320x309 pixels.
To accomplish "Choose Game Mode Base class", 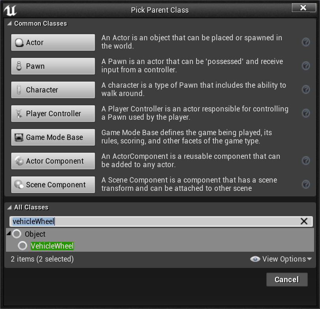I will (x=53, y=138).
